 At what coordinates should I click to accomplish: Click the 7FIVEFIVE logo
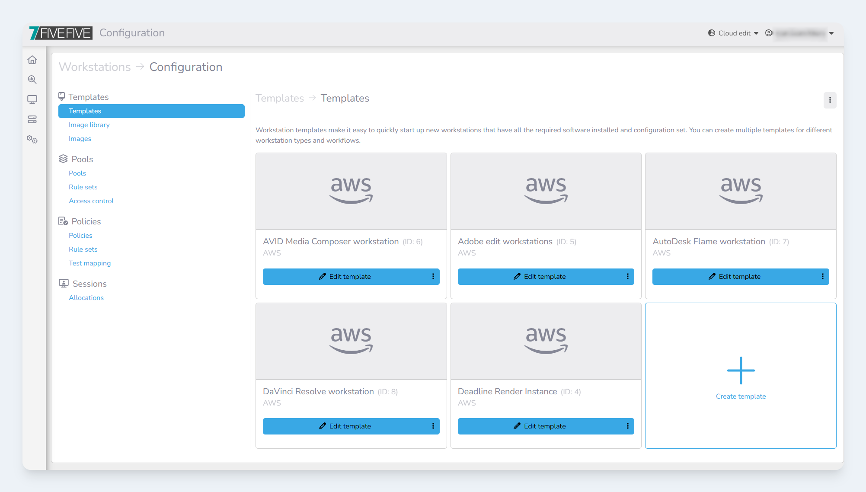pos(61,33)
